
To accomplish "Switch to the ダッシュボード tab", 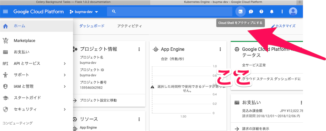I will (x=92, y=26).
